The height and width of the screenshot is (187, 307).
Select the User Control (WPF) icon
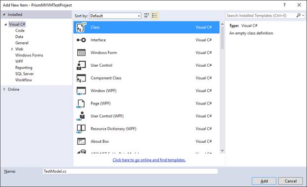81,116
